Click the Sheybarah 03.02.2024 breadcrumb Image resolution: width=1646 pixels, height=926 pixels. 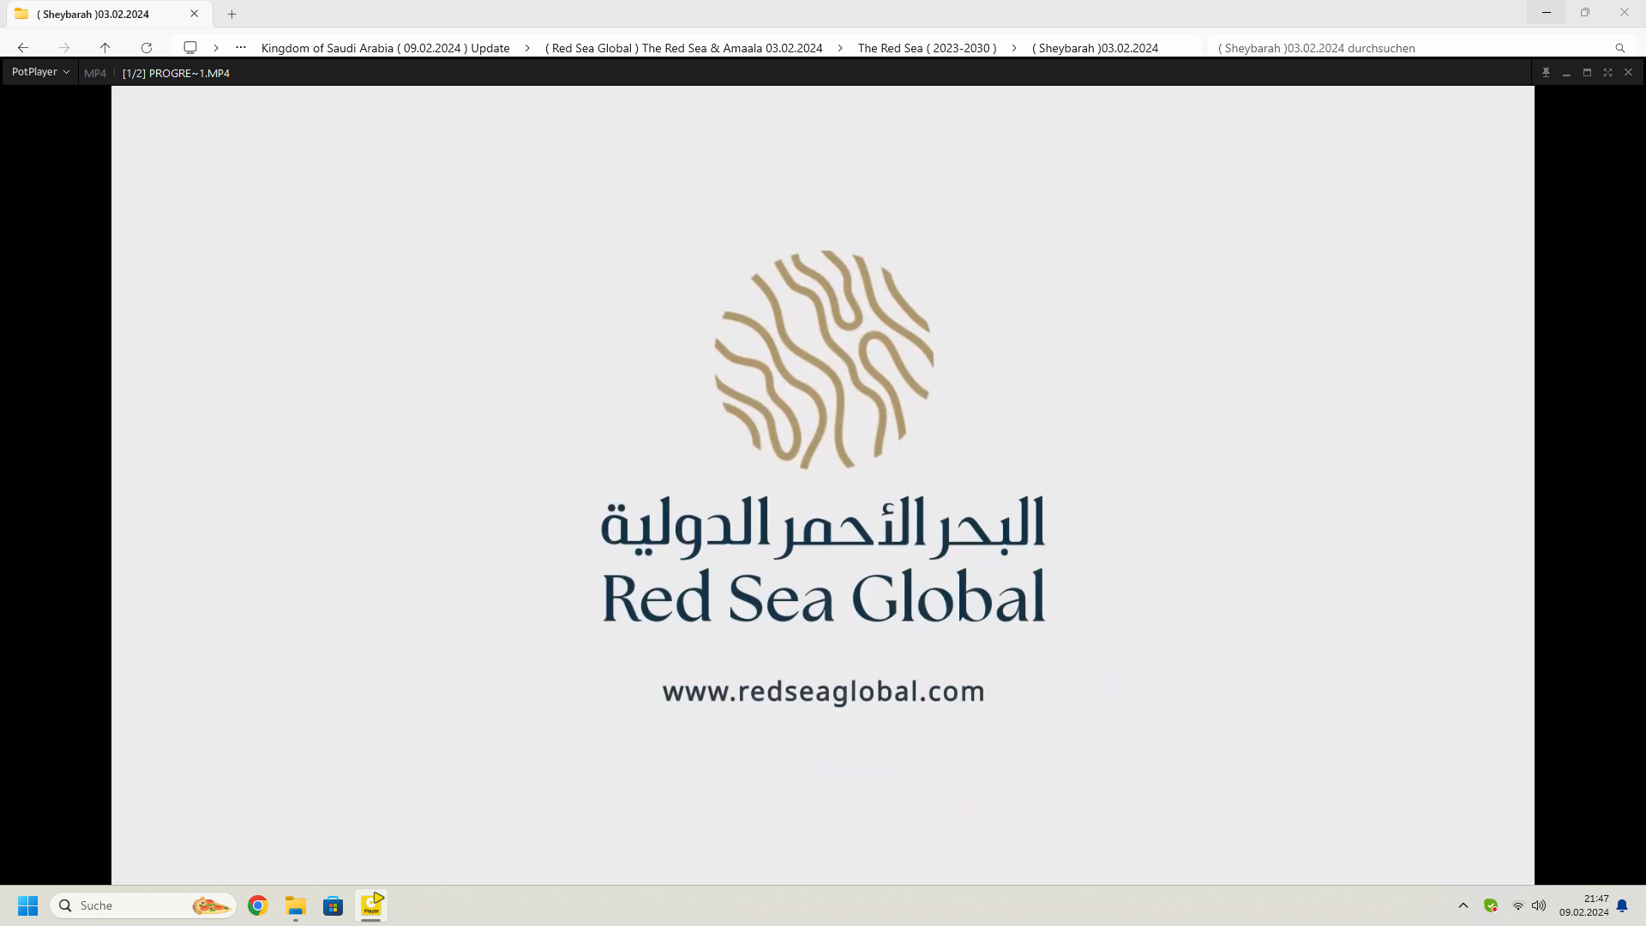pos(1096,48)
